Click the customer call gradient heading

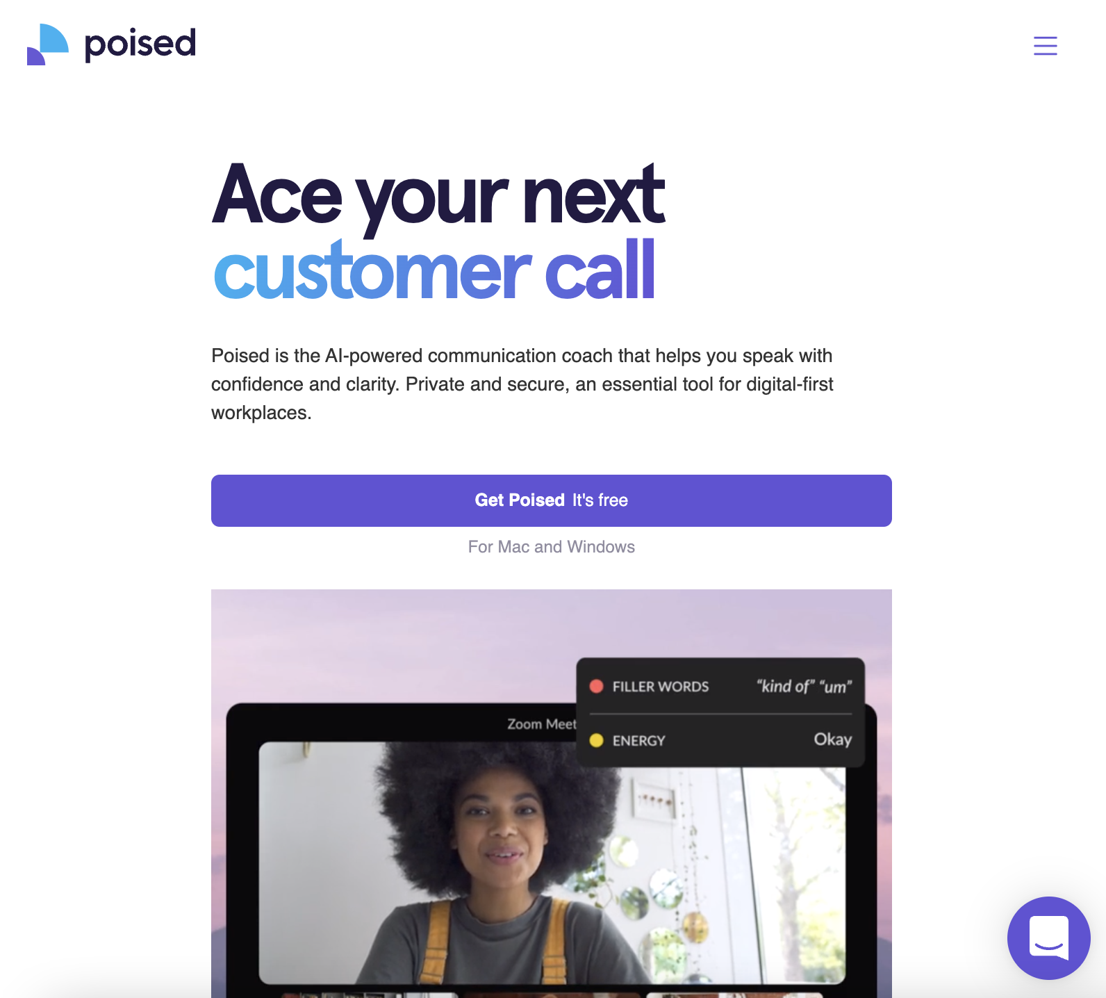pos(434,270)
